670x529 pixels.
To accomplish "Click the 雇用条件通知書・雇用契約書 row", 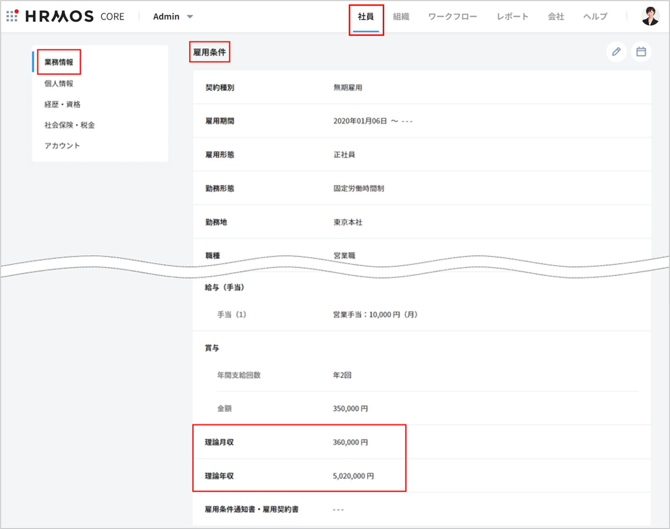I will pos(252,509).
